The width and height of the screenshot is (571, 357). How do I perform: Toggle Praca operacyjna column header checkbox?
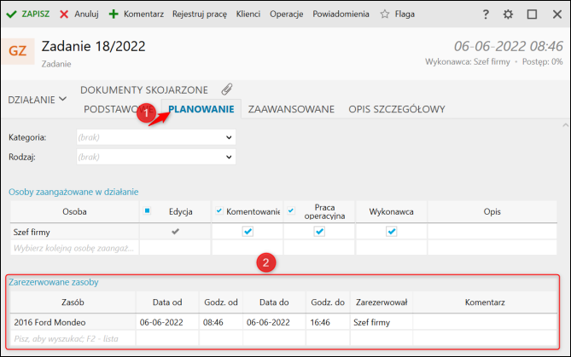(291, 210)
